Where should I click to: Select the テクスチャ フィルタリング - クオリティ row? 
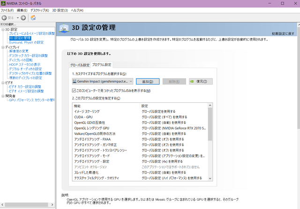[140, 178]
